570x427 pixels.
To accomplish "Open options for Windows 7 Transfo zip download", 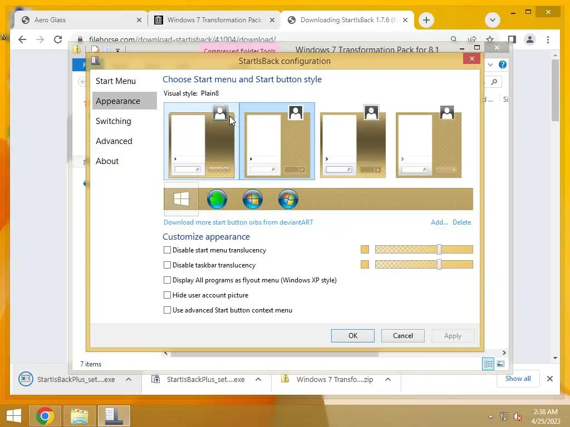I will pyautogui.click(x=388, y=379).
